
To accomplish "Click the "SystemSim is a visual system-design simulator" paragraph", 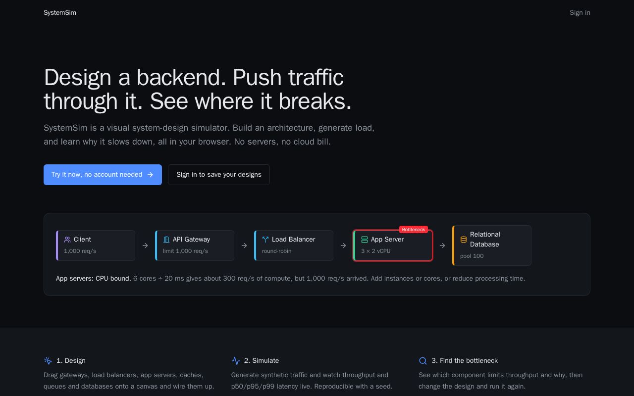I will 209,135.
